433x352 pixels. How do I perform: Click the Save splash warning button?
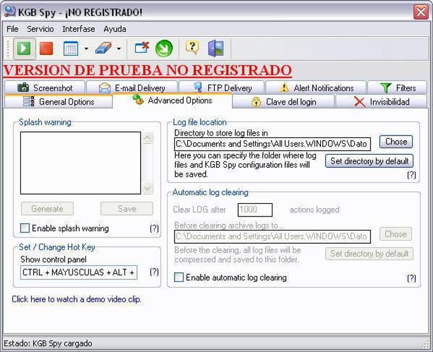click(127, 208)
